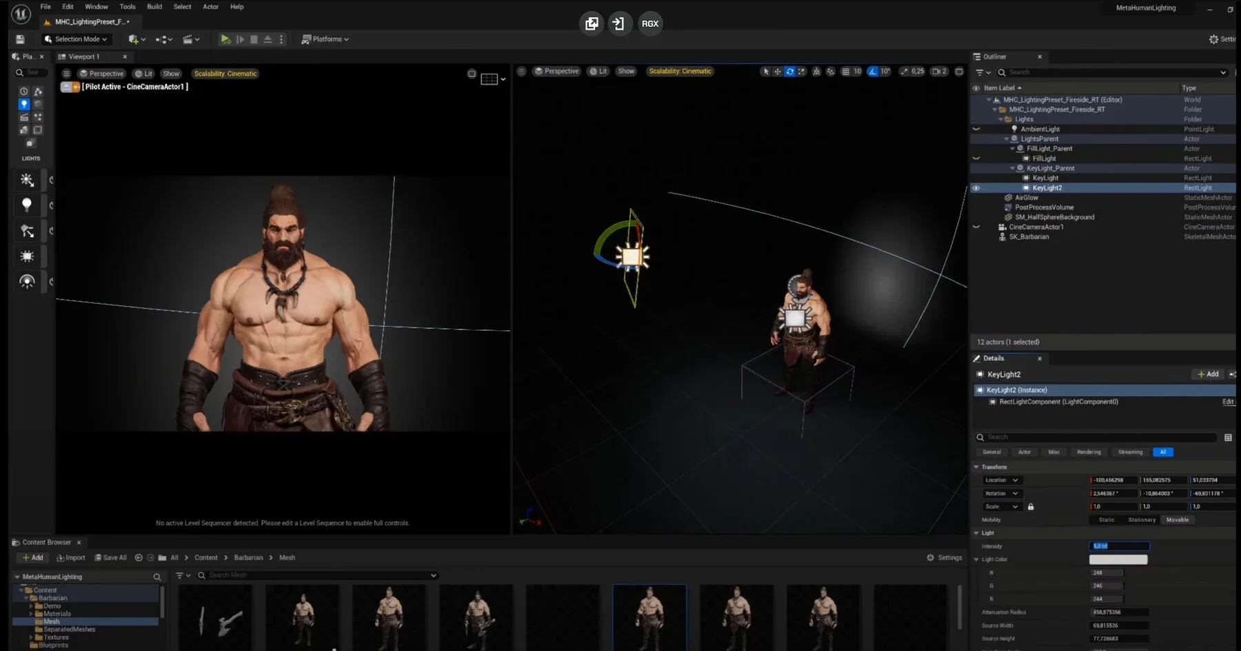Open Outliner filter dropdown
The image size is (1241, 651).
(x=983, y=72)
